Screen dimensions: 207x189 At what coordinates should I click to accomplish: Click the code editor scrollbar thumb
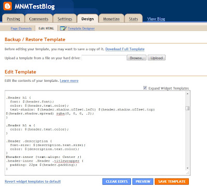pos(187,108)
